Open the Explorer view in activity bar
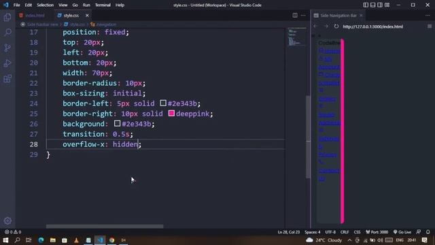The image size is (435, 245). tap(7, 17)
